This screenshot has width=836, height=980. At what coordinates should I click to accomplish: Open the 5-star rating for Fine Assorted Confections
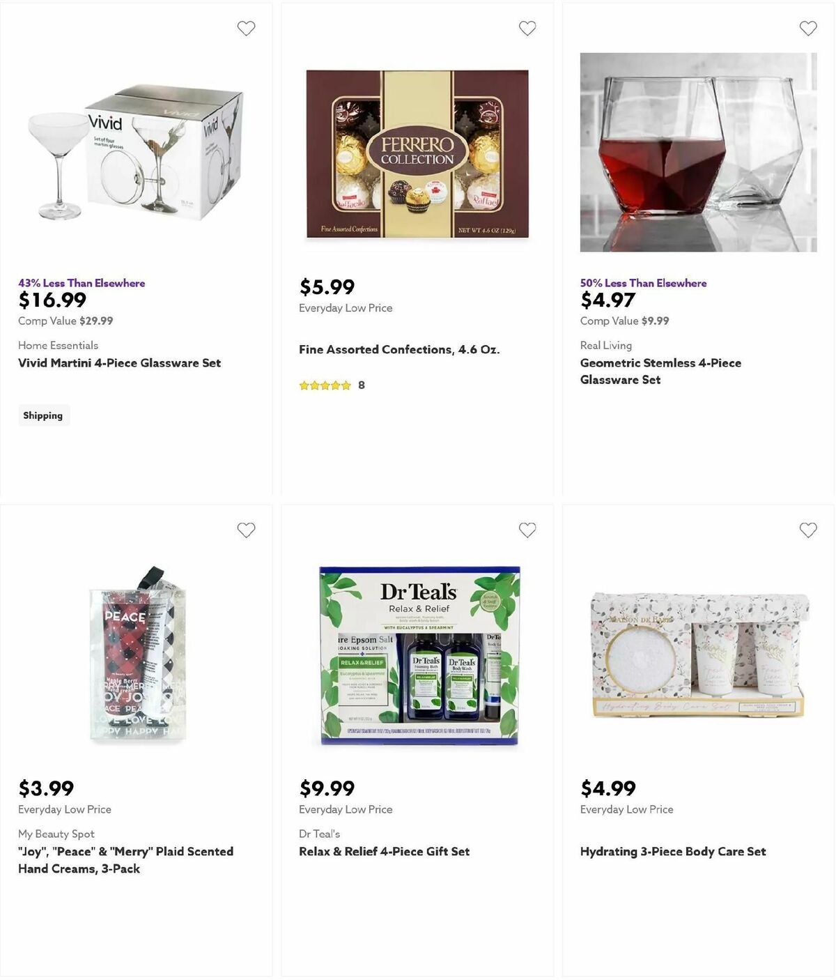pyautogui.click(x=325, y=385)
